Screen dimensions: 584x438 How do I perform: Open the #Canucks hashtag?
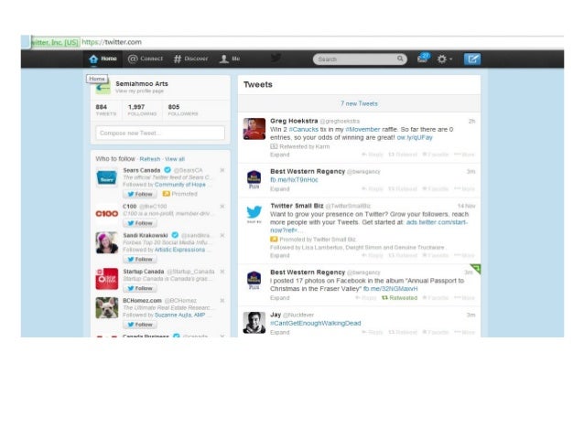coord(304,130)
